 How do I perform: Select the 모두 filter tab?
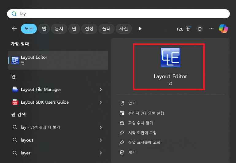29,28
